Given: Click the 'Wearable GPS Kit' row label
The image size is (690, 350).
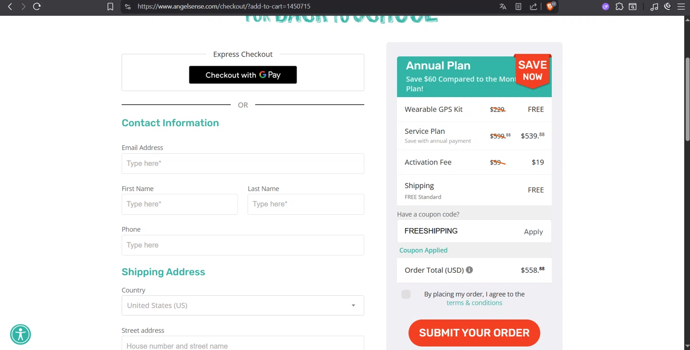Looking at the screenshot, I should coord(433,109).
